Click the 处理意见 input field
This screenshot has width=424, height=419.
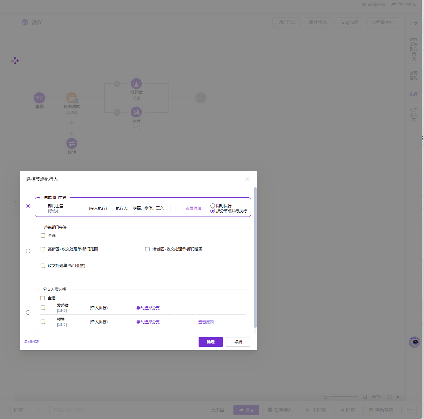[129, 410]
